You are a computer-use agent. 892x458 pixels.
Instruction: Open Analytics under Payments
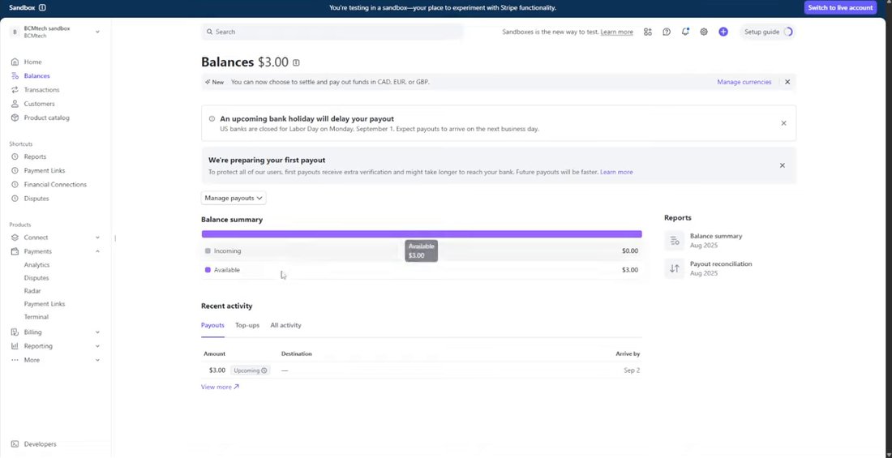(36, 265)
